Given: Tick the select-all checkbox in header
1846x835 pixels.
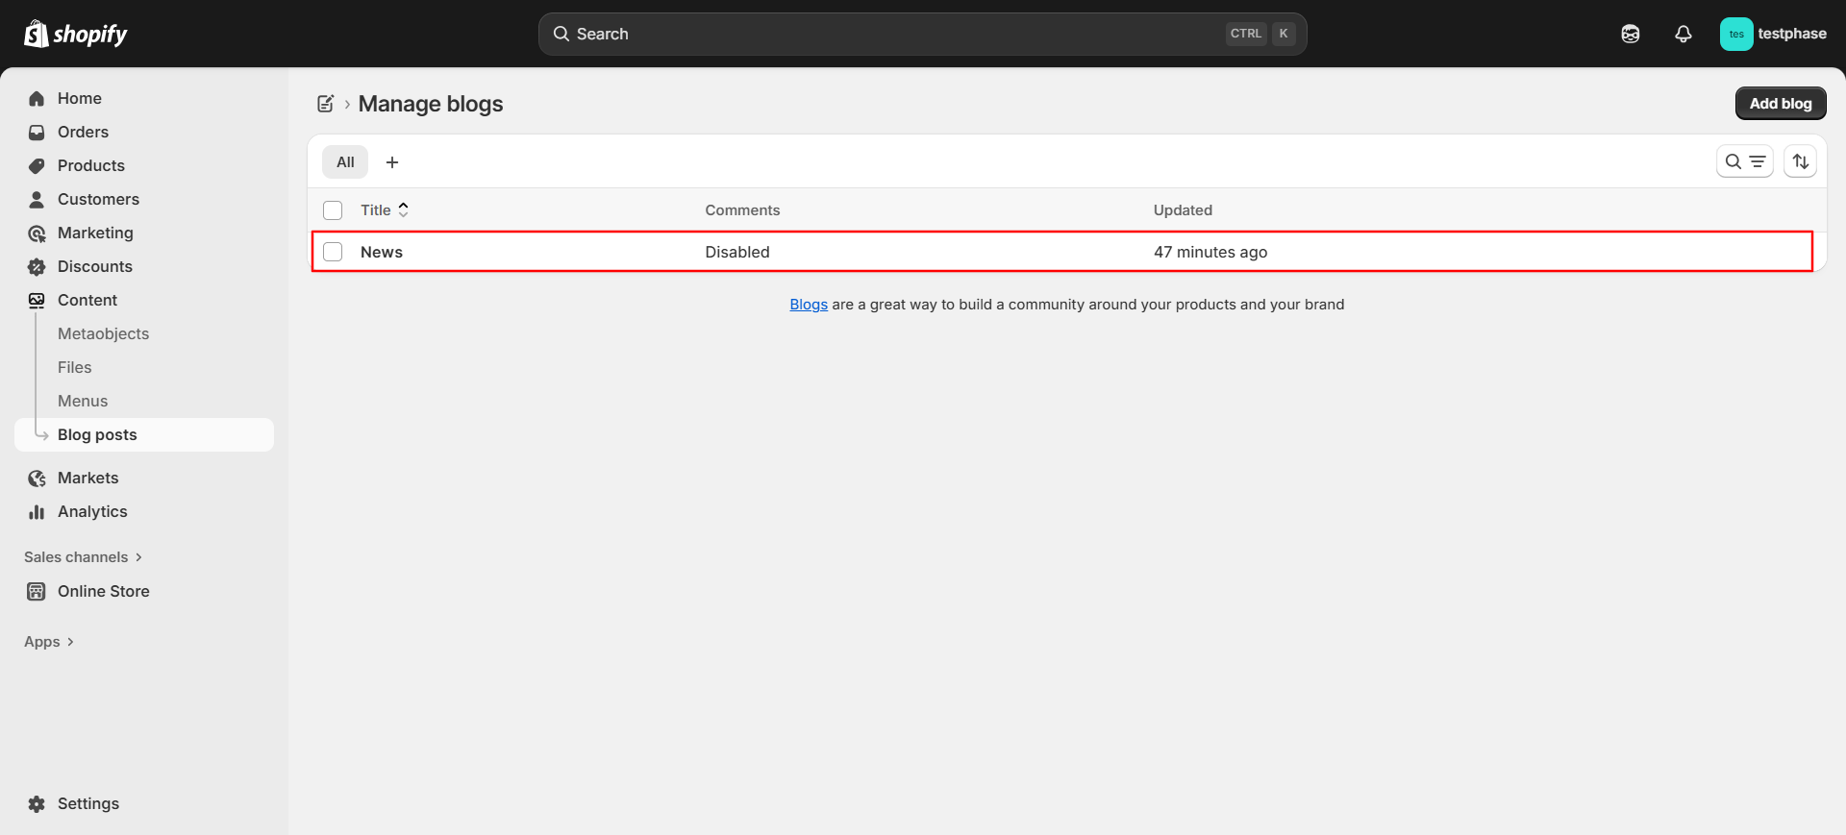Looking at the screenshot, I should [x=333, y=210].
